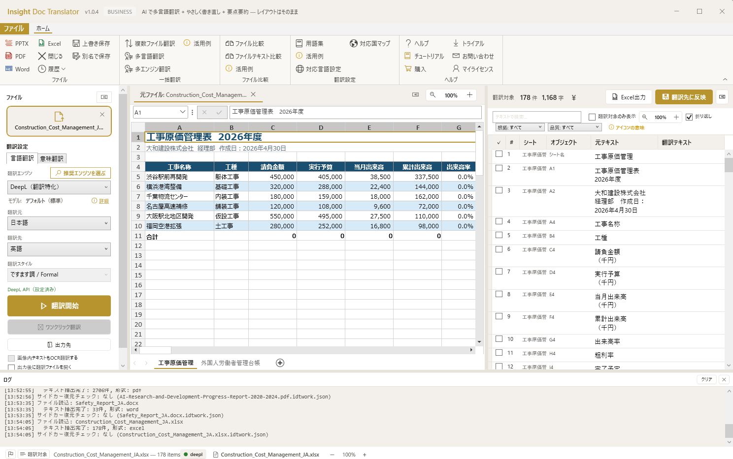Viewport: 733px width, 459px height.
Task: Click 出力先 button
Action: [59, 345]
